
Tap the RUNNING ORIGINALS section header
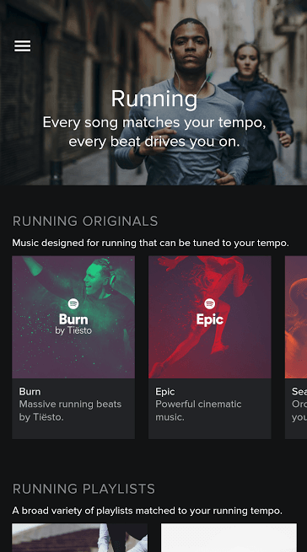85,221
